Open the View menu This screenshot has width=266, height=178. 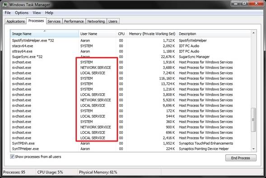[x=37, y=13]
